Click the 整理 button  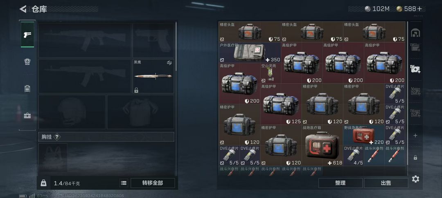340,183
